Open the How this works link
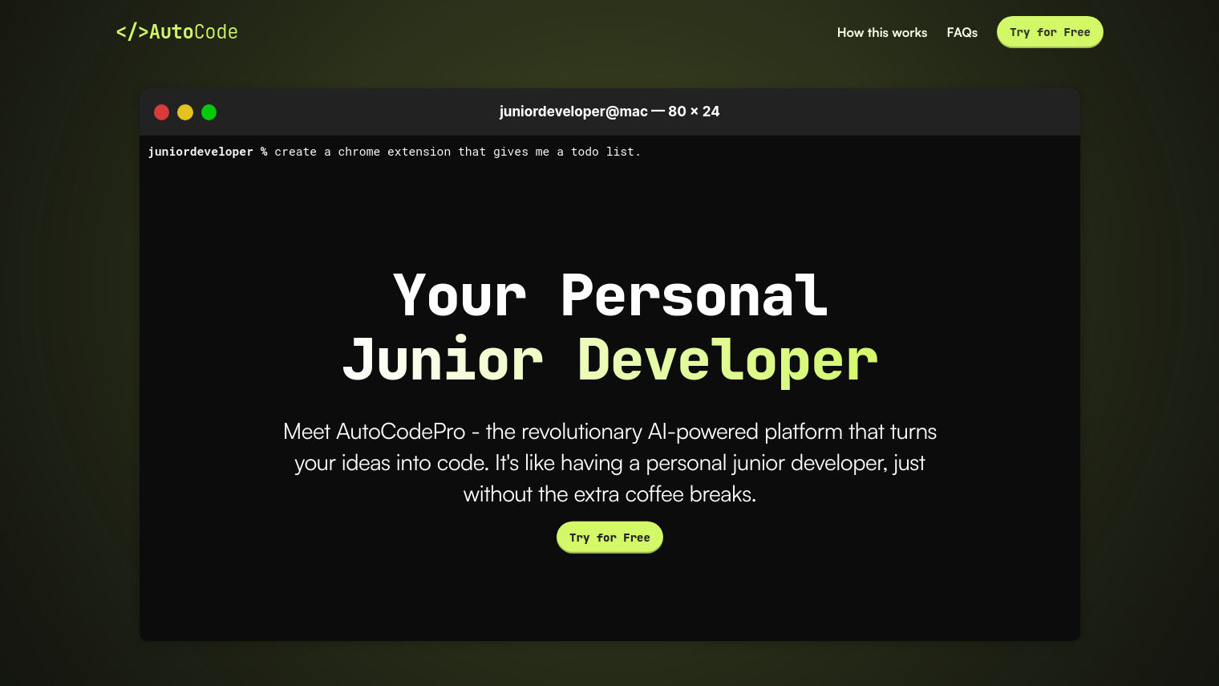The height and width of the screenshot is (686, 1219). click(881, 33)
